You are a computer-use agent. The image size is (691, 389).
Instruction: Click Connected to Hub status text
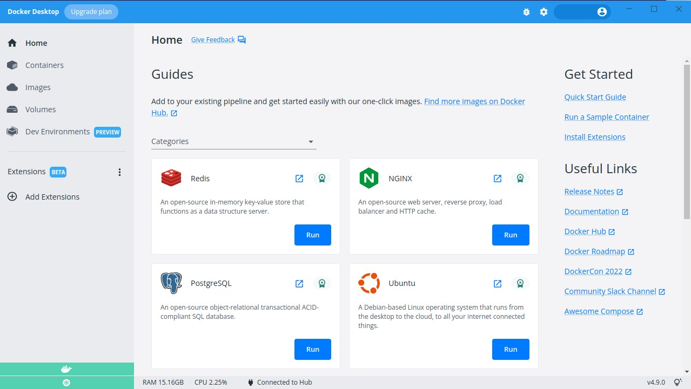285,383
